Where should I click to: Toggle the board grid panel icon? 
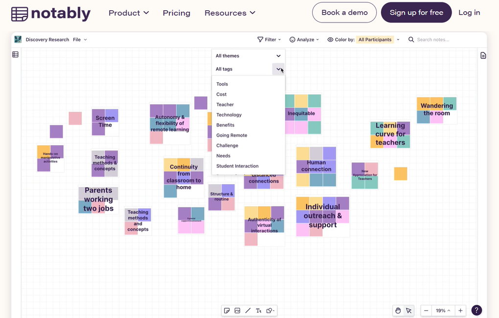coord(15,54)
